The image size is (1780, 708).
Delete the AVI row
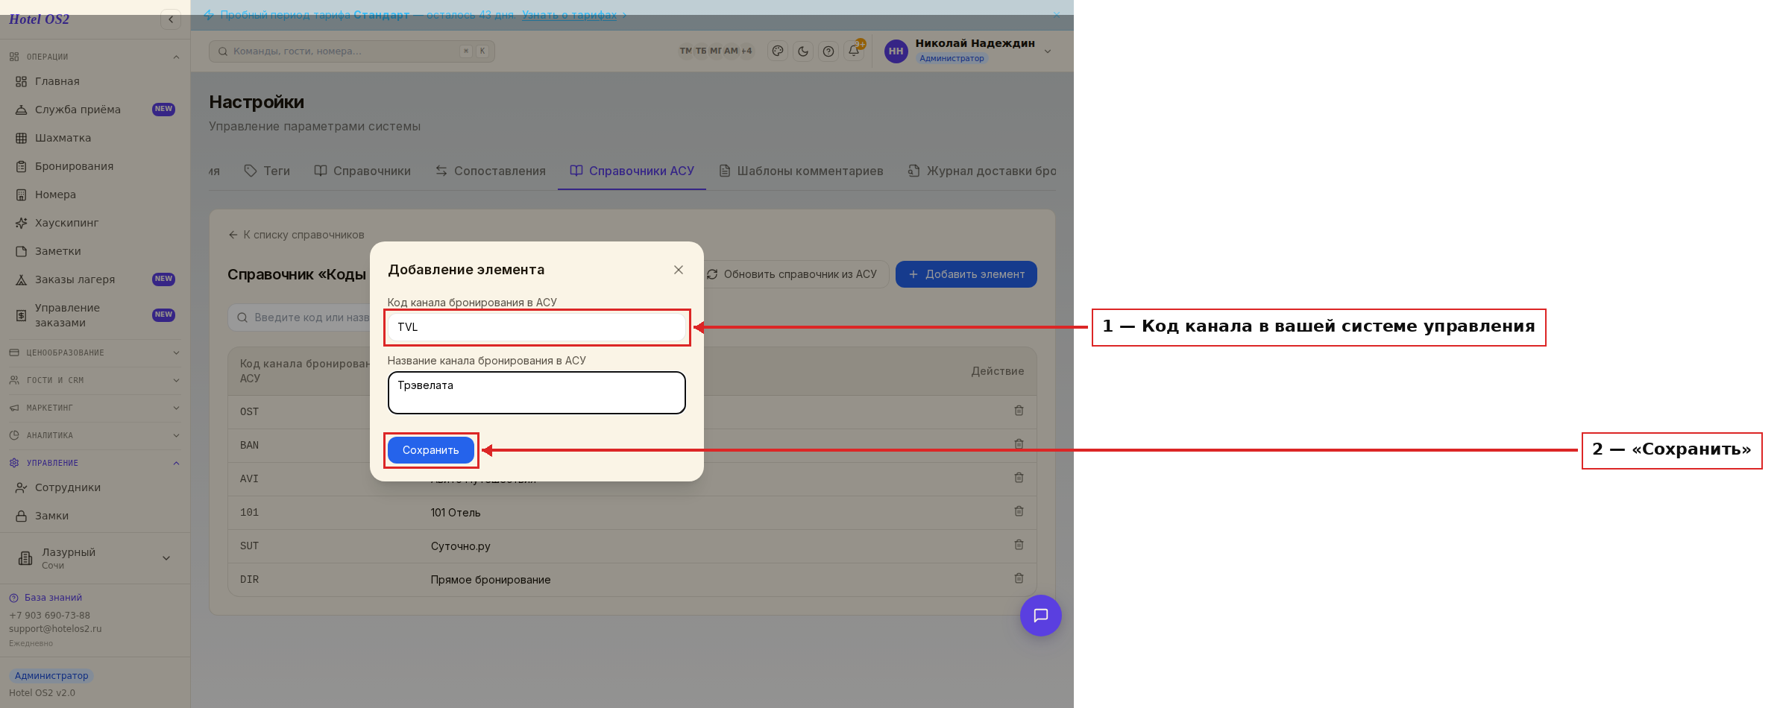pos(1019,478)
